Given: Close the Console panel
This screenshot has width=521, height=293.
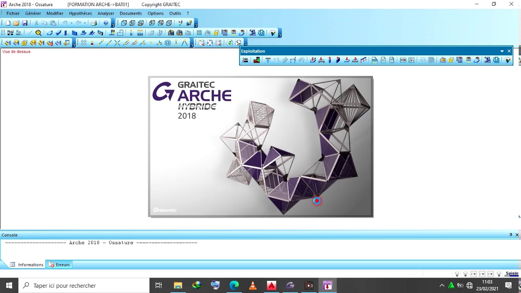Looking at the screenshot, I should (x=517, y=235).
